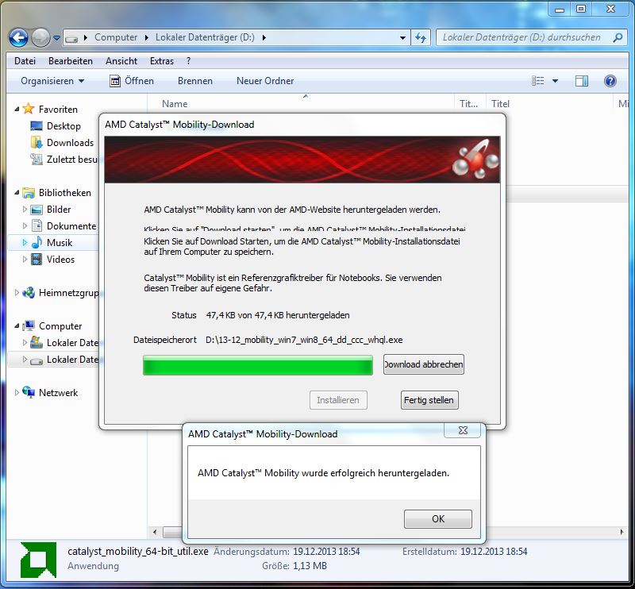Image resolution: width=635 pixels, height=589 pixels.
Task: Expand the Heimnetzgruppe node
Action: point(17,292)
